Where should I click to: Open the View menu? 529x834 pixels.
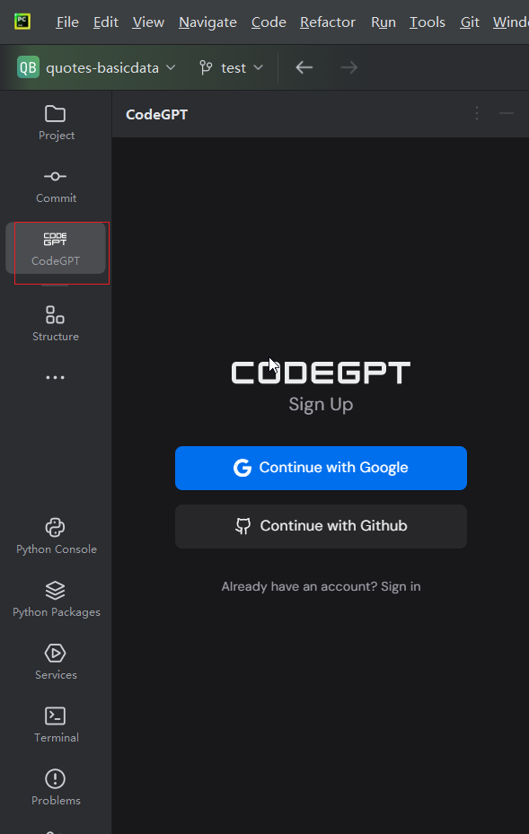pos(148,22)
